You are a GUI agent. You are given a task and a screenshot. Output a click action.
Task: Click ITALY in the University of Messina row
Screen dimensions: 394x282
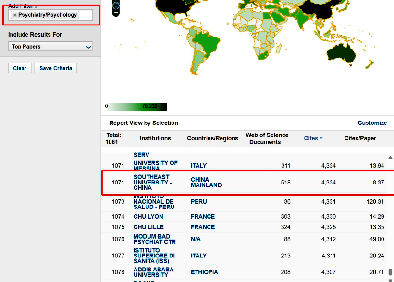198,166
